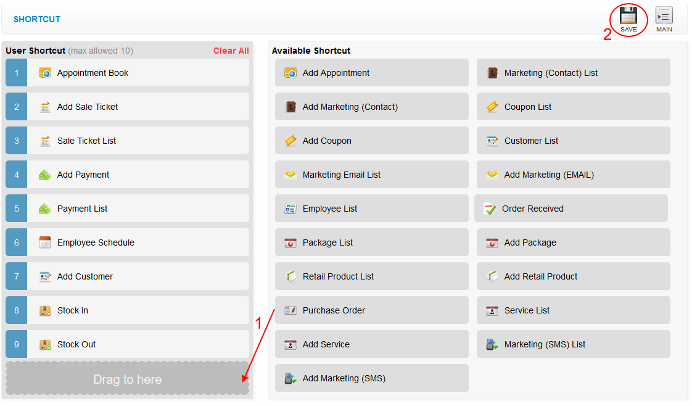Click the SHORTCUT heading label
Image resolution: width=692 pixels, height=406 pixels.
(x=37, y=19)
